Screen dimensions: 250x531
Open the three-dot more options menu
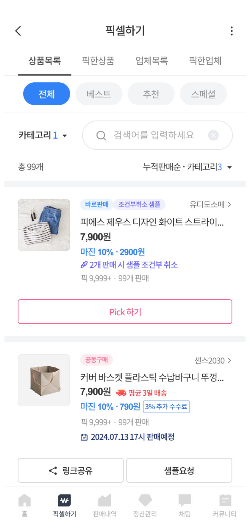[x=232, y=31]
